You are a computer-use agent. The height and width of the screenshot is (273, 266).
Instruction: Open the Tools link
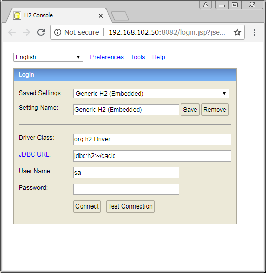(x=138, y=57)
